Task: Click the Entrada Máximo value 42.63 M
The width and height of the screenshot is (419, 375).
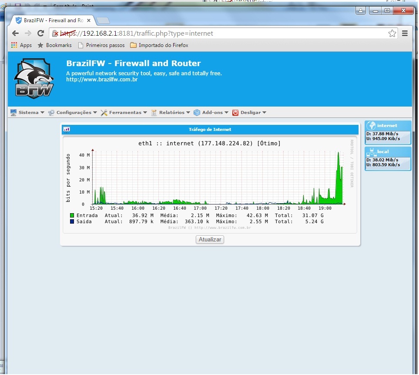Action: [257, 215]
